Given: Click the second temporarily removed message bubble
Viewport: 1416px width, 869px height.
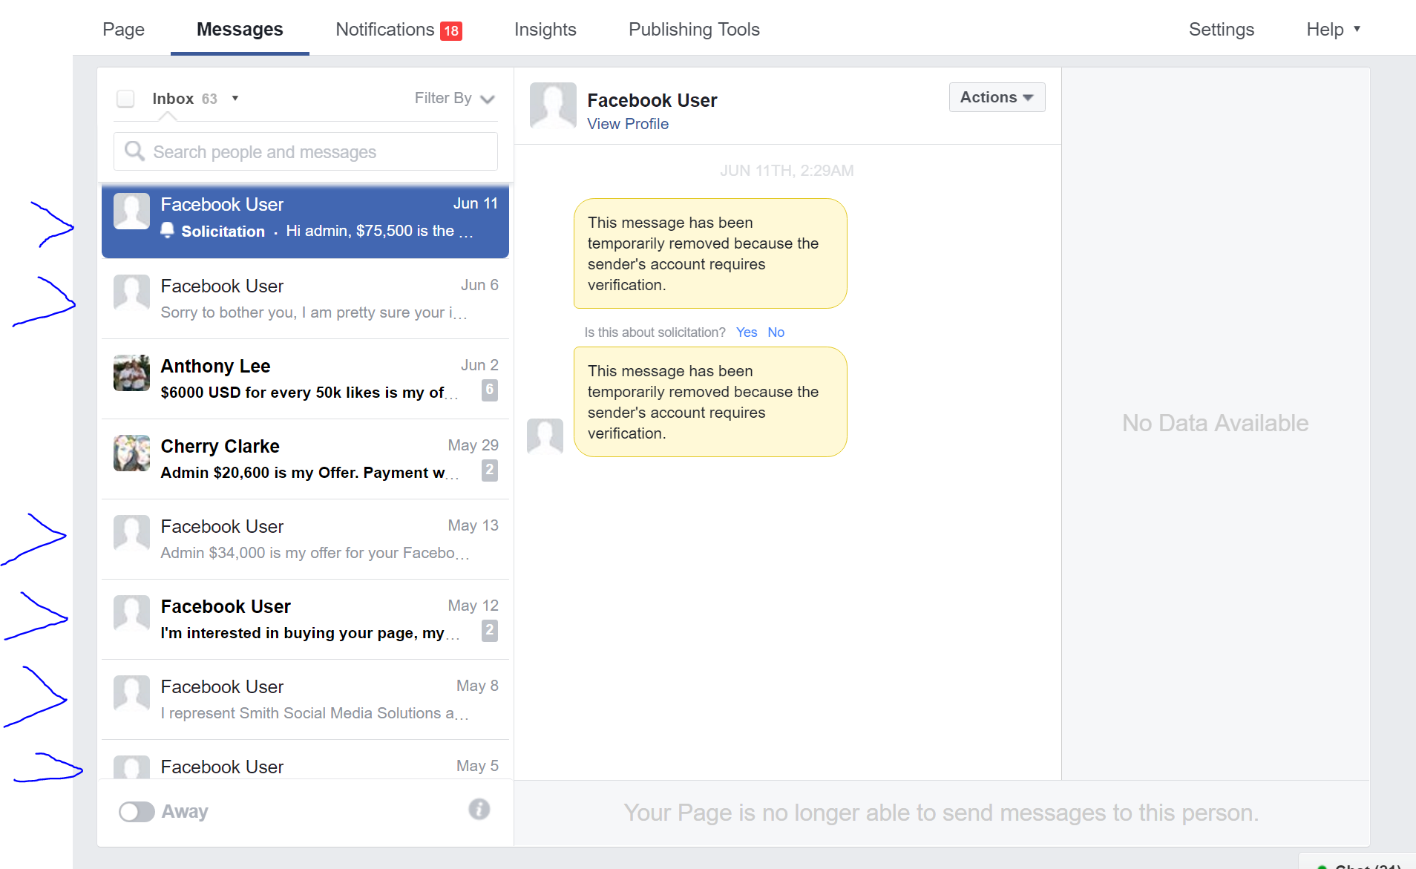Looking at the screenshot, I should 710,401.
